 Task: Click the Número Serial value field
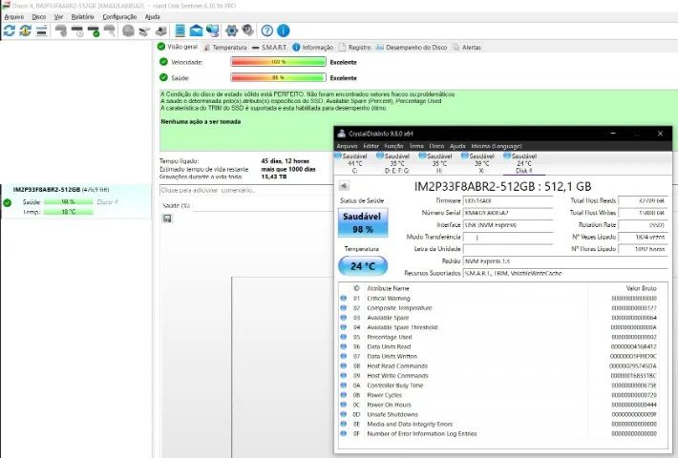pyautogui.click(x=508, y=213)
